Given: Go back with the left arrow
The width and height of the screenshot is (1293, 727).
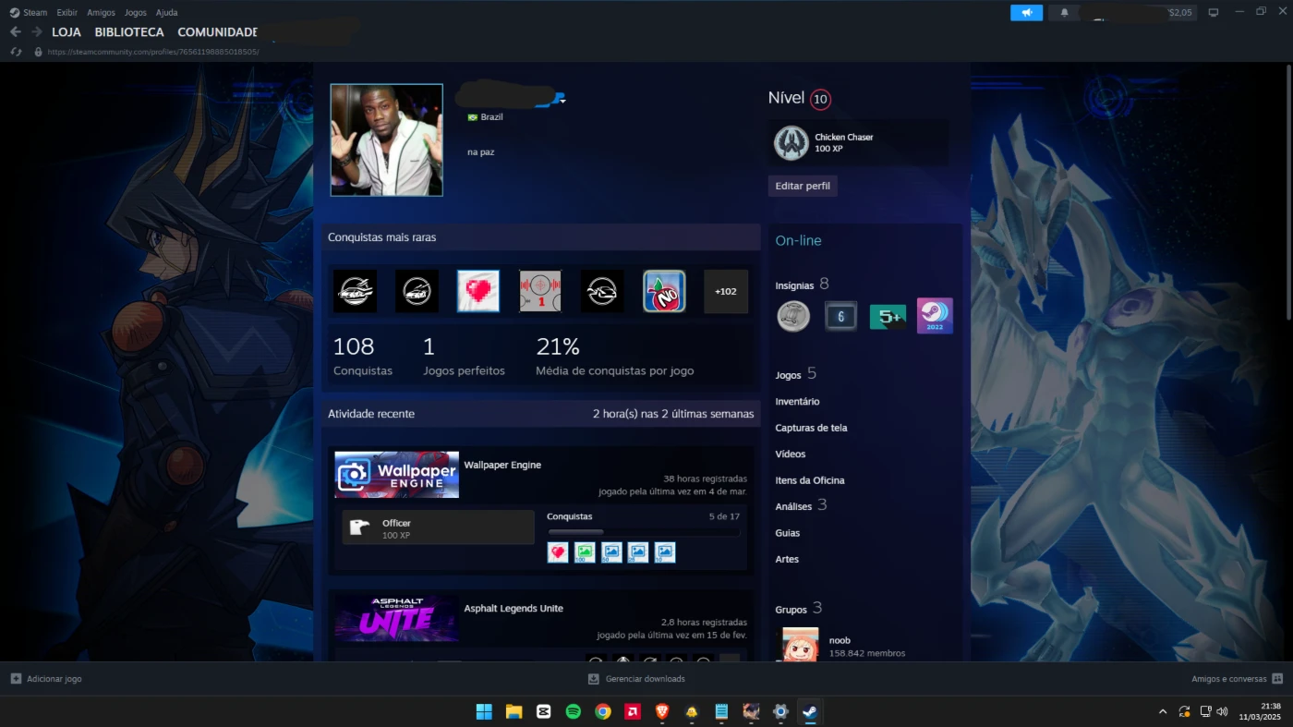Looking at the screenshot, I should tap(15, 31).
